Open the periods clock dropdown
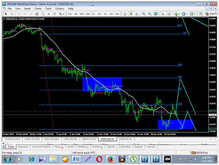 point(185,14)
